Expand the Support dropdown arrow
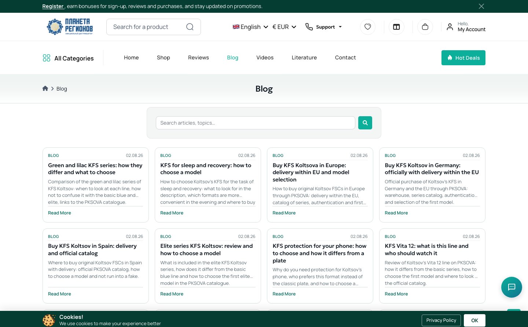Screen dimensions: 528x327 [x=340, y=27]
